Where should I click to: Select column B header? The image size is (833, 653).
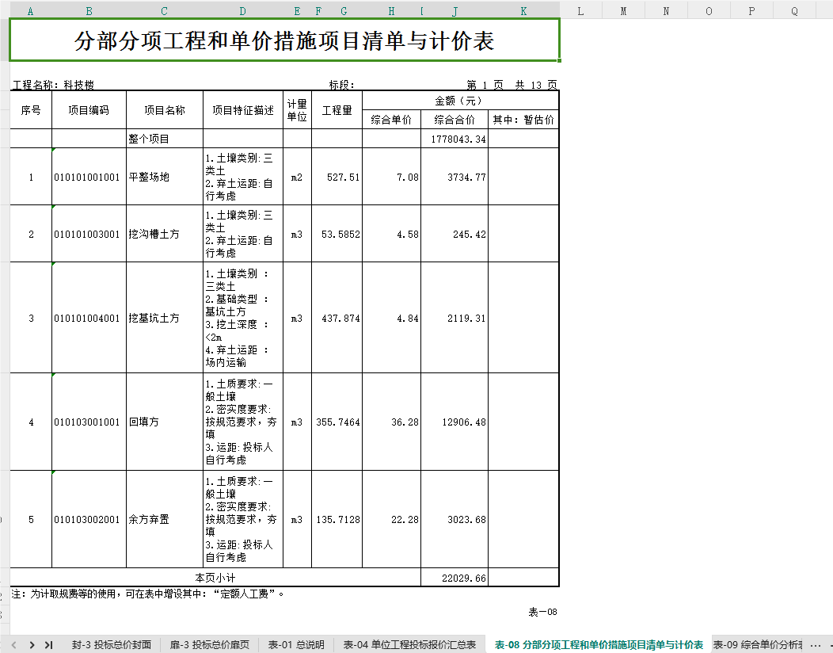pyautogui.click(x=89, y=11)
